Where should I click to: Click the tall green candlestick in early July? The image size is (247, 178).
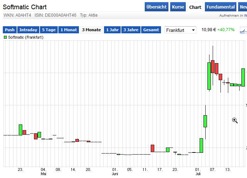coord(209,76)
